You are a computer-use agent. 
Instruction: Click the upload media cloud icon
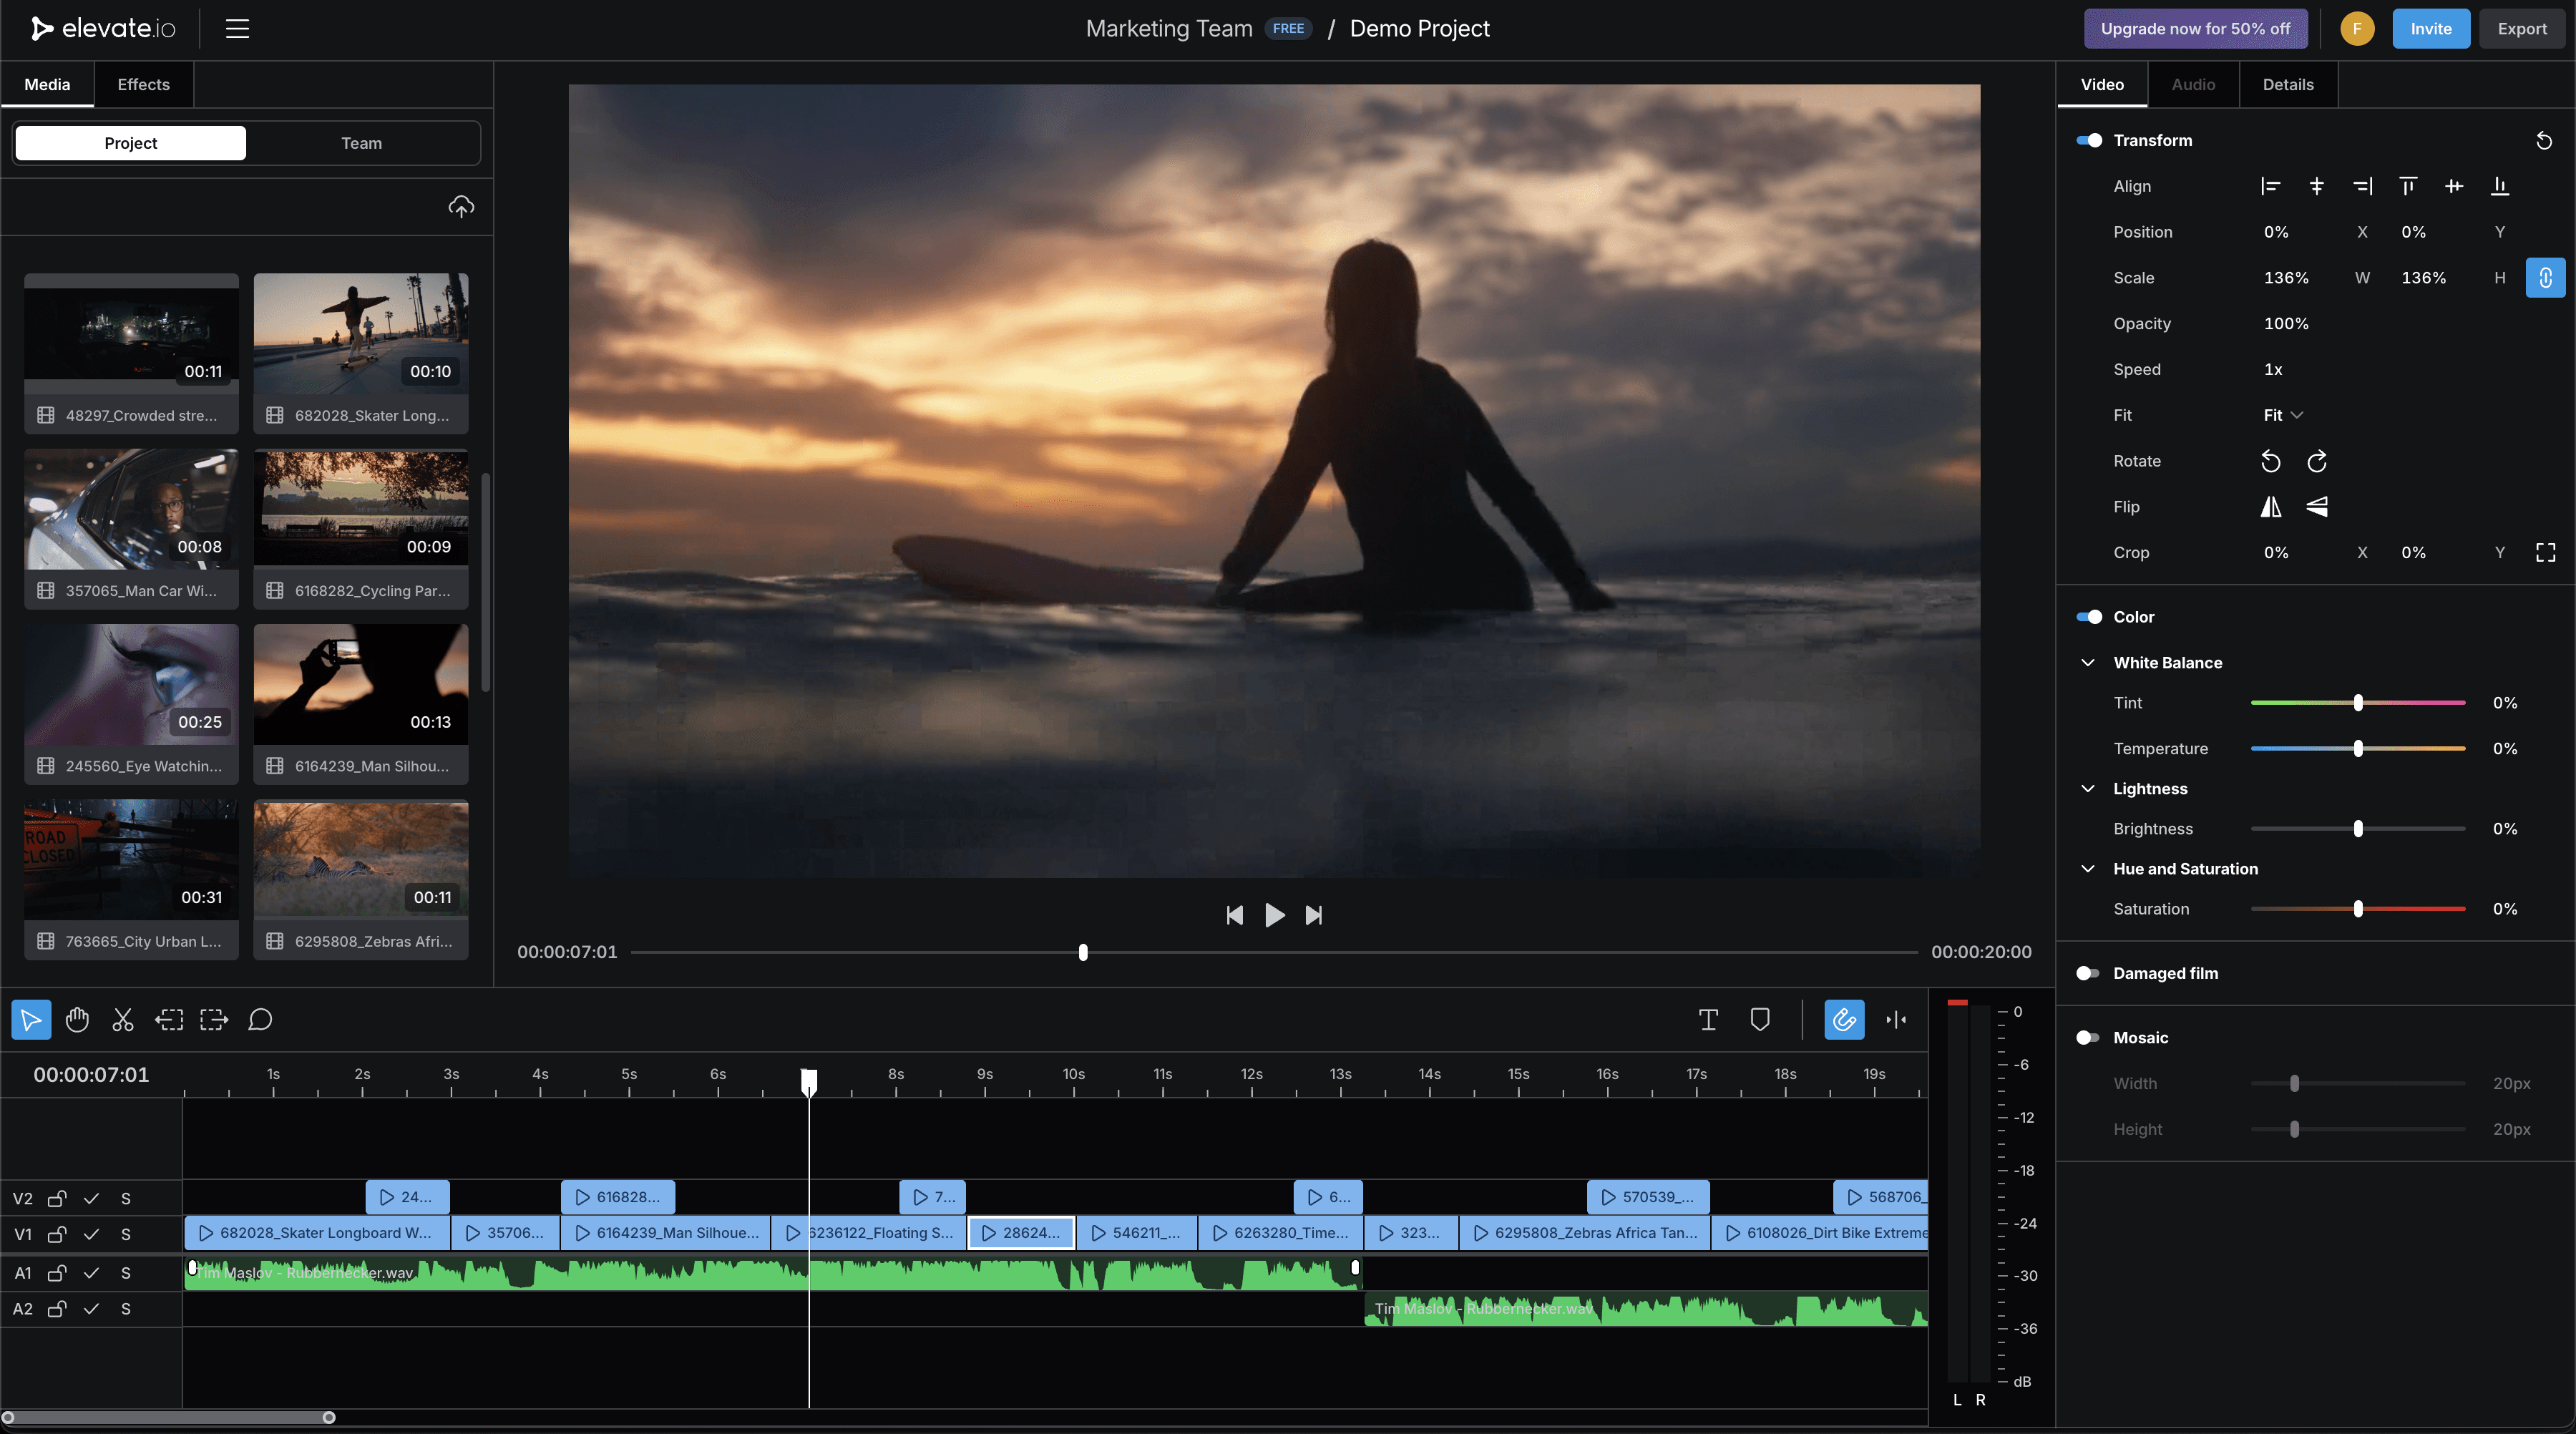pos(461,207)
